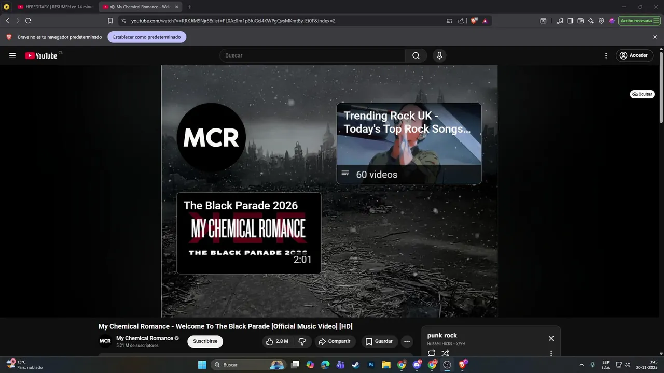Hide end screen cards with Ocultar
This screenshot has width=664, height=373.
click(642, 94)
